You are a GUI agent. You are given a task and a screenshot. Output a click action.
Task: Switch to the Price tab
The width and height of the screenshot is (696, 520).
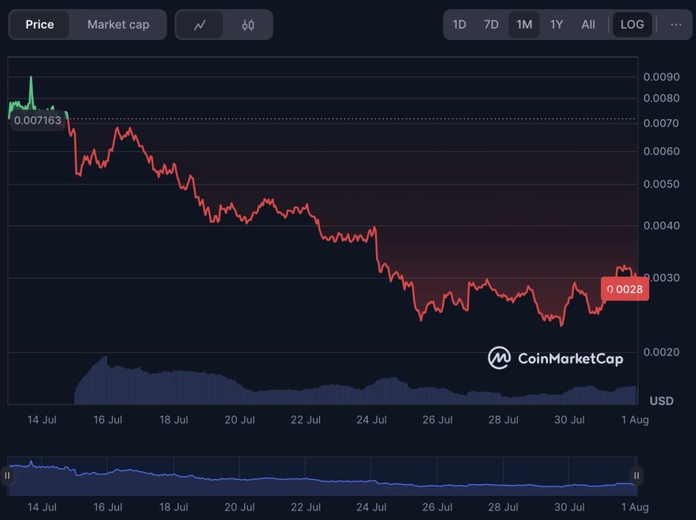[x=39, y=24]
